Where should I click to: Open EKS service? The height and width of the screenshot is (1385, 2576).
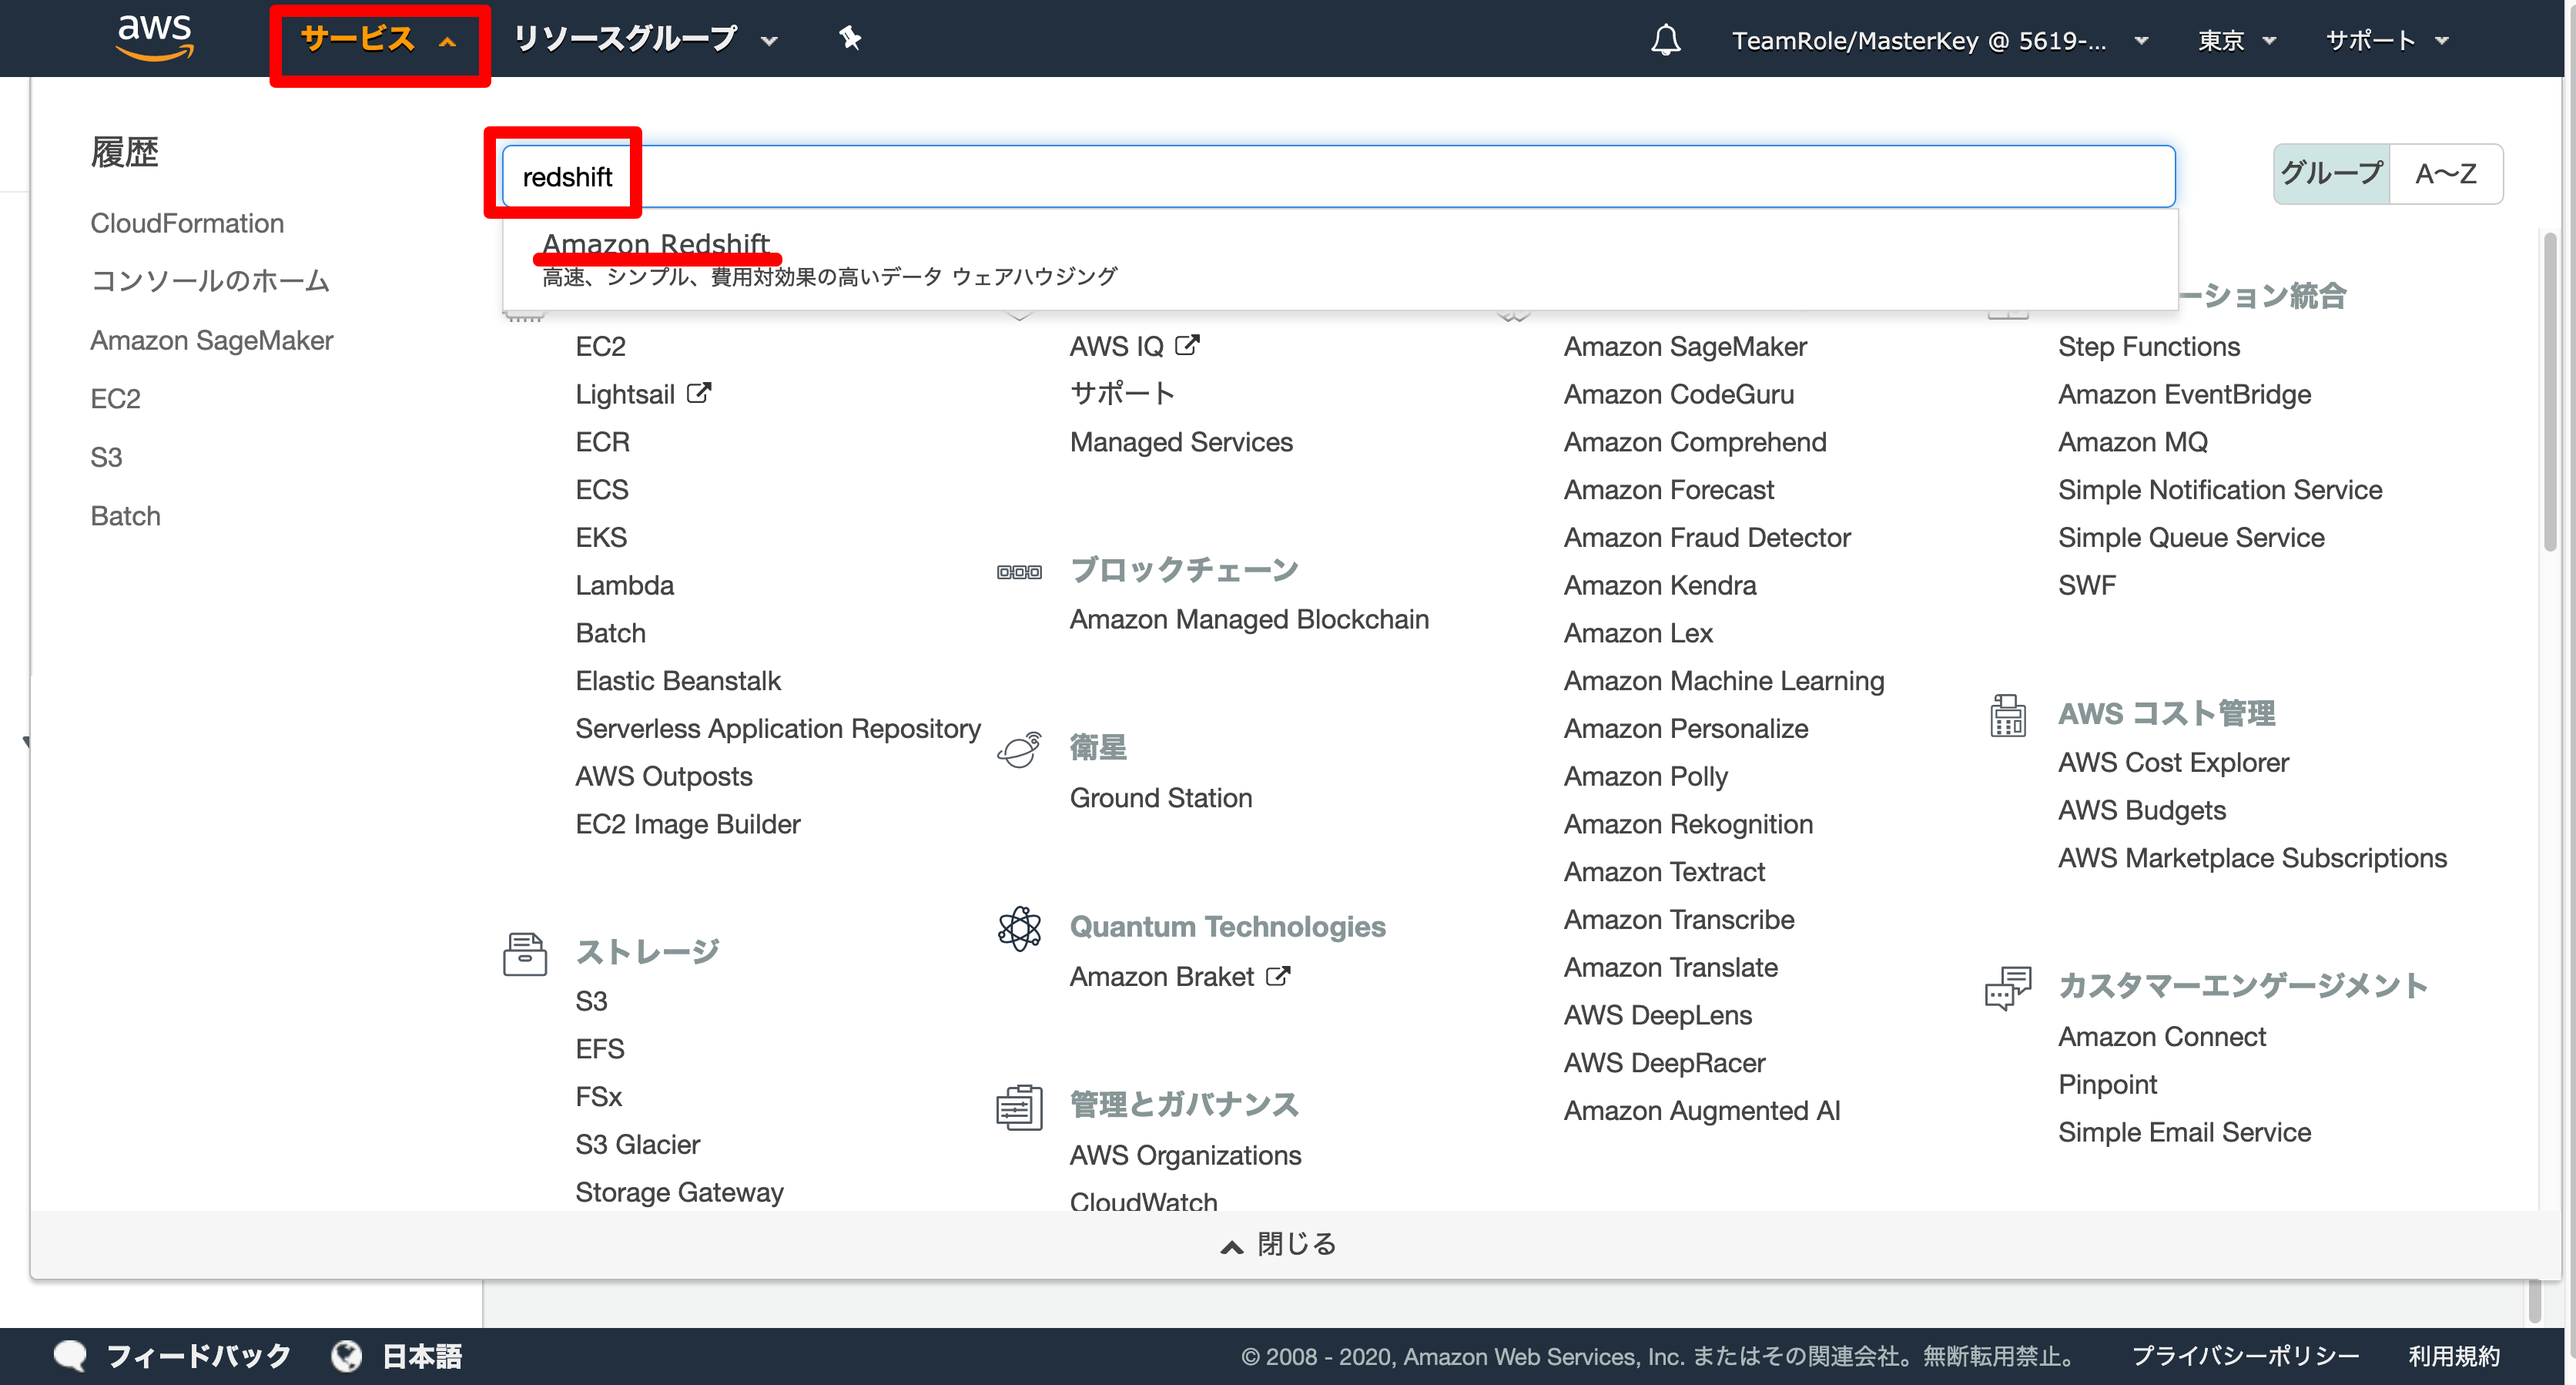pos(600,537)
